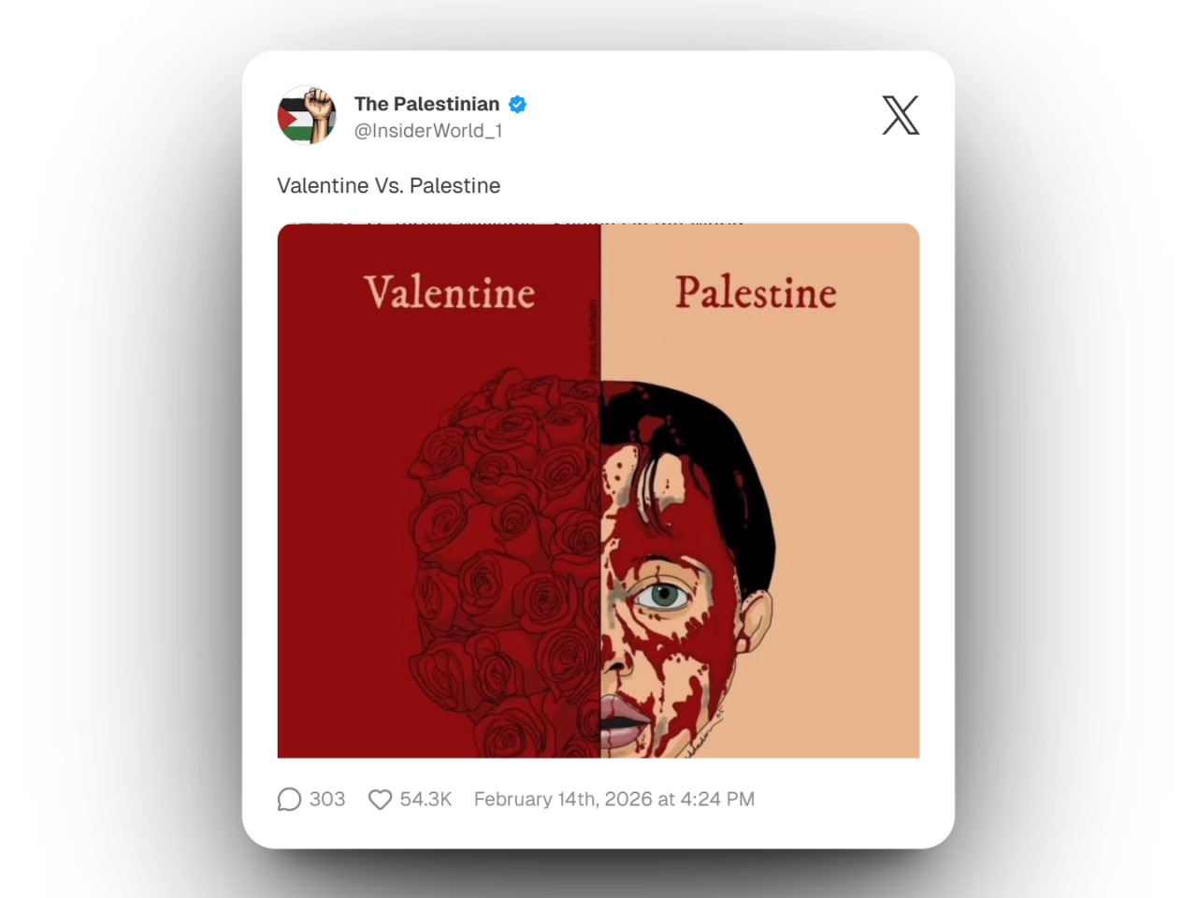Open the February 14th, 2026 timestamp

point(613,800)
